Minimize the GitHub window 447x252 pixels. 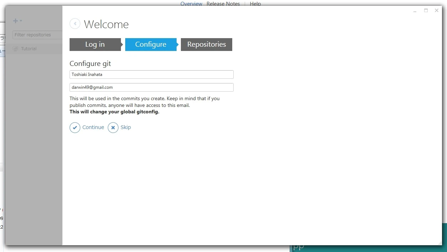[x=415, y=11]
